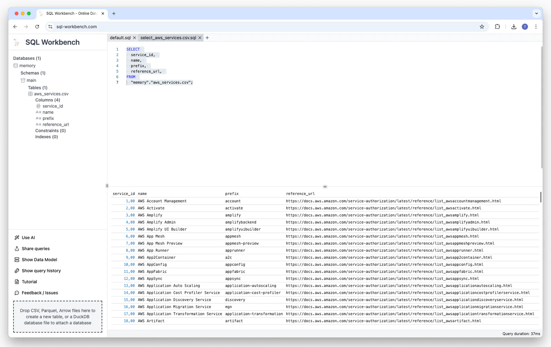Click the Show Data Model icon
Image resolution: width=551 pixels, height=347 pixels.
[17, 260]
